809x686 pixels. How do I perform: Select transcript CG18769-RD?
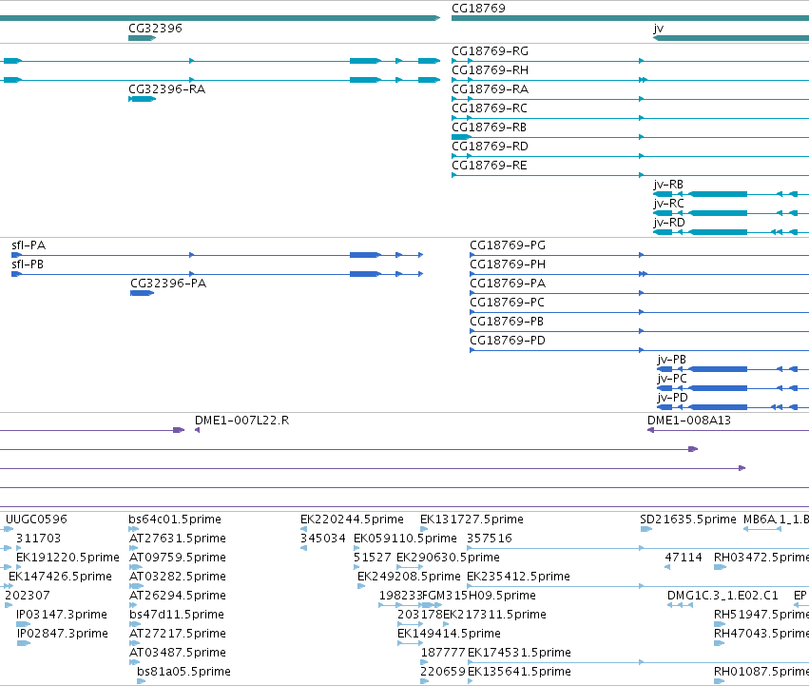tap(490, 147)
